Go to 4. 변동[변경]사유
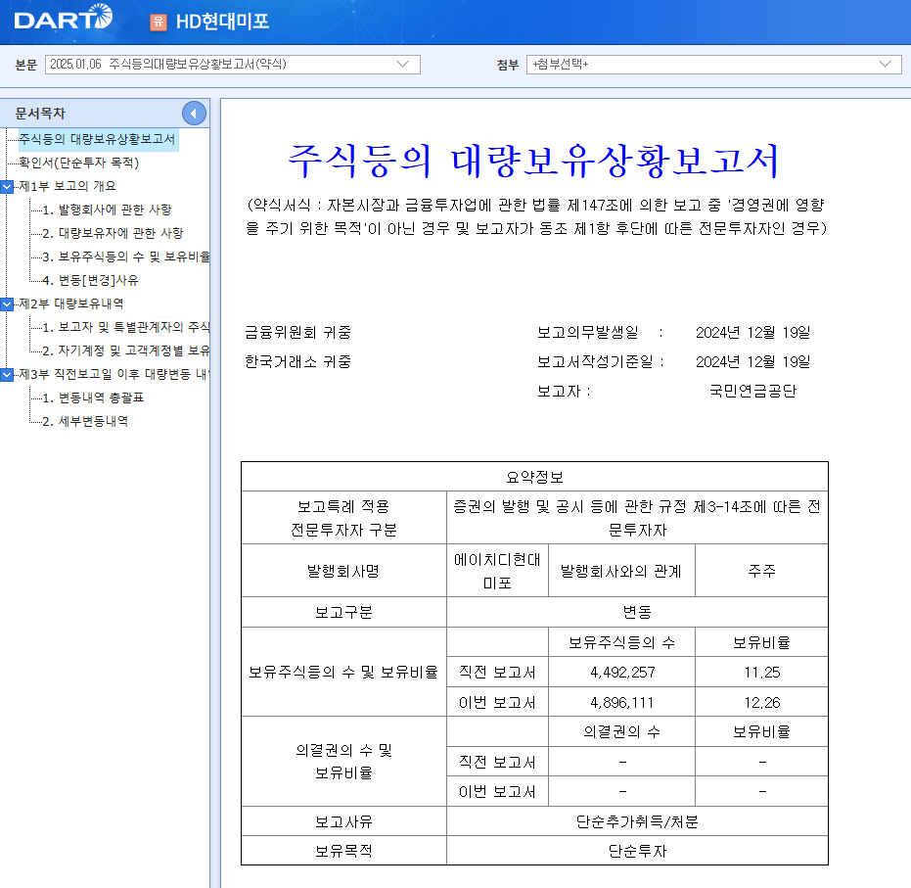The image size is (911, 888). tap(91, 280)
